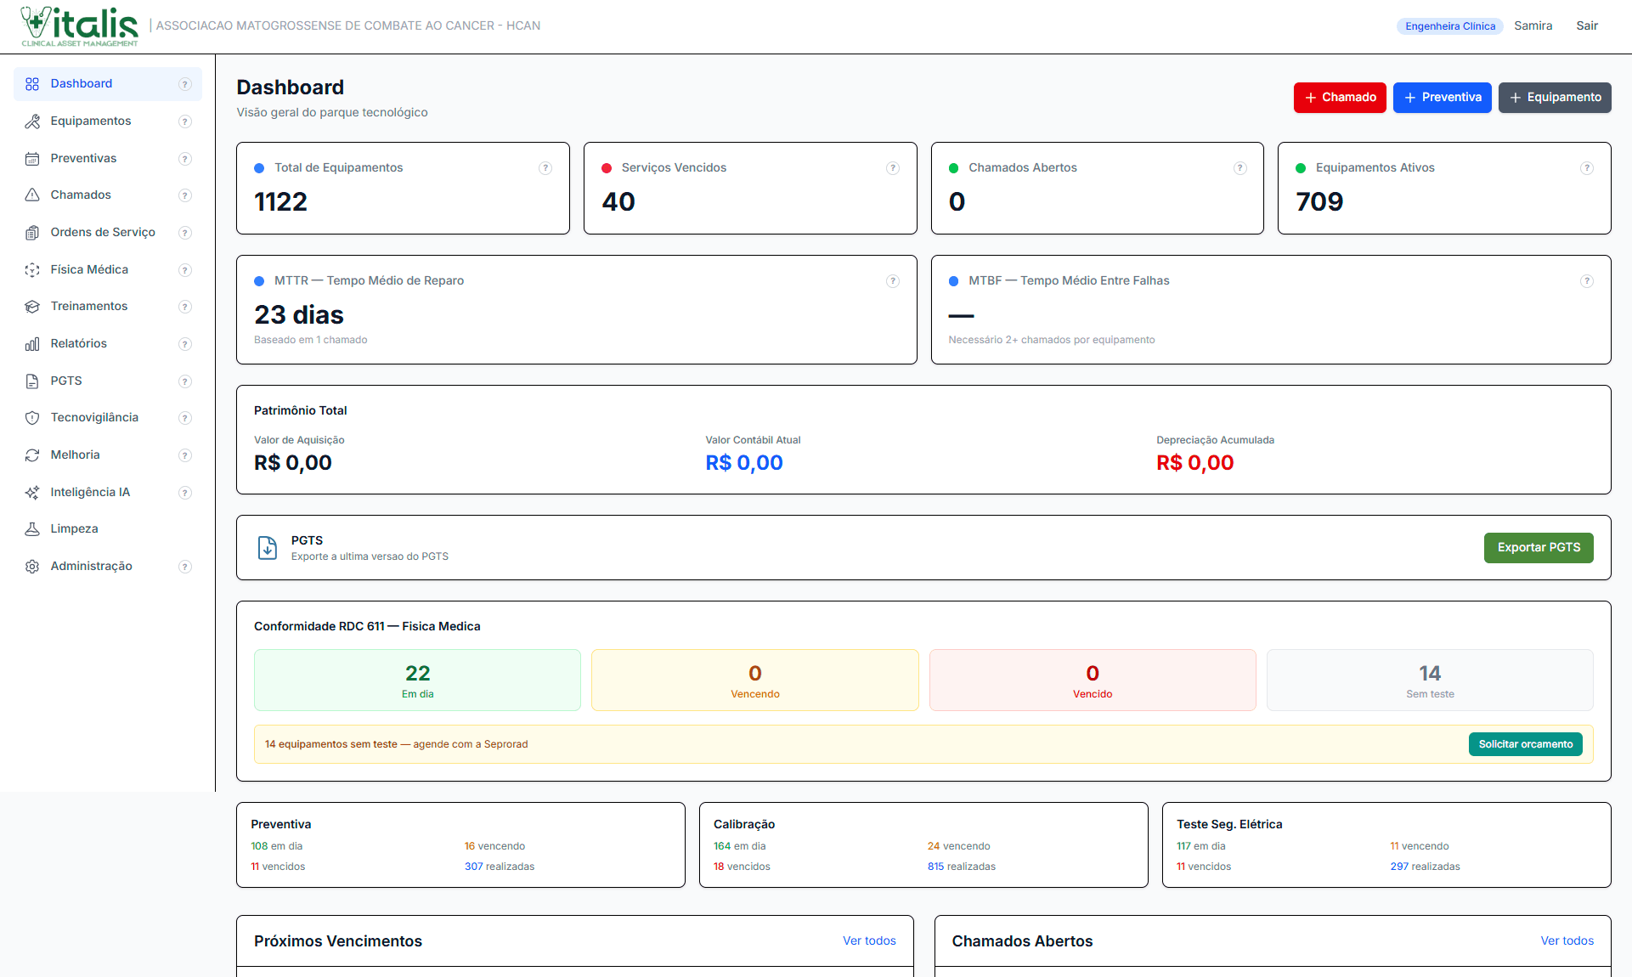Click the Engenheira Clínica role badge
The width and height of the screenshot is (1632, 977).
click(1449, 26)
